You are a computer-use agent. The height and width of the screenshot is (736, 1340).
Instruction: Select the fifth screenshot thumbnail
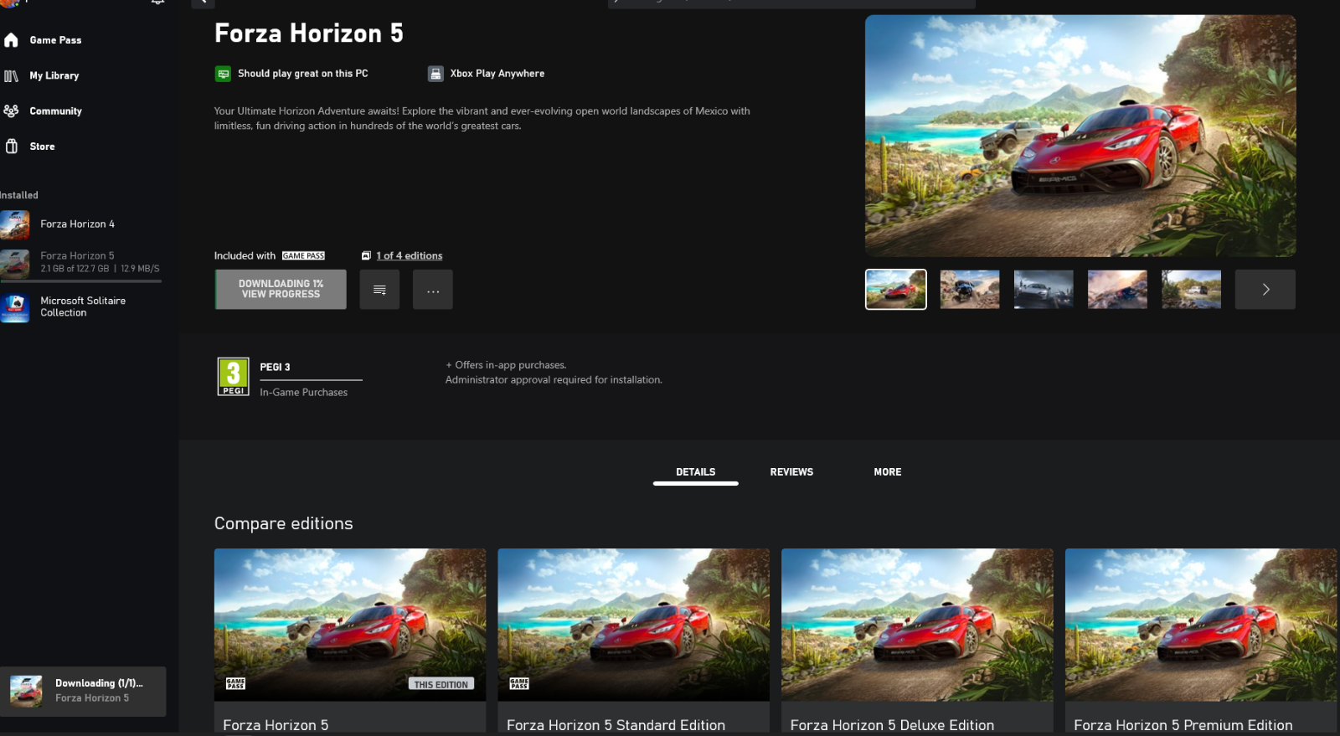tap(1191, 290)
